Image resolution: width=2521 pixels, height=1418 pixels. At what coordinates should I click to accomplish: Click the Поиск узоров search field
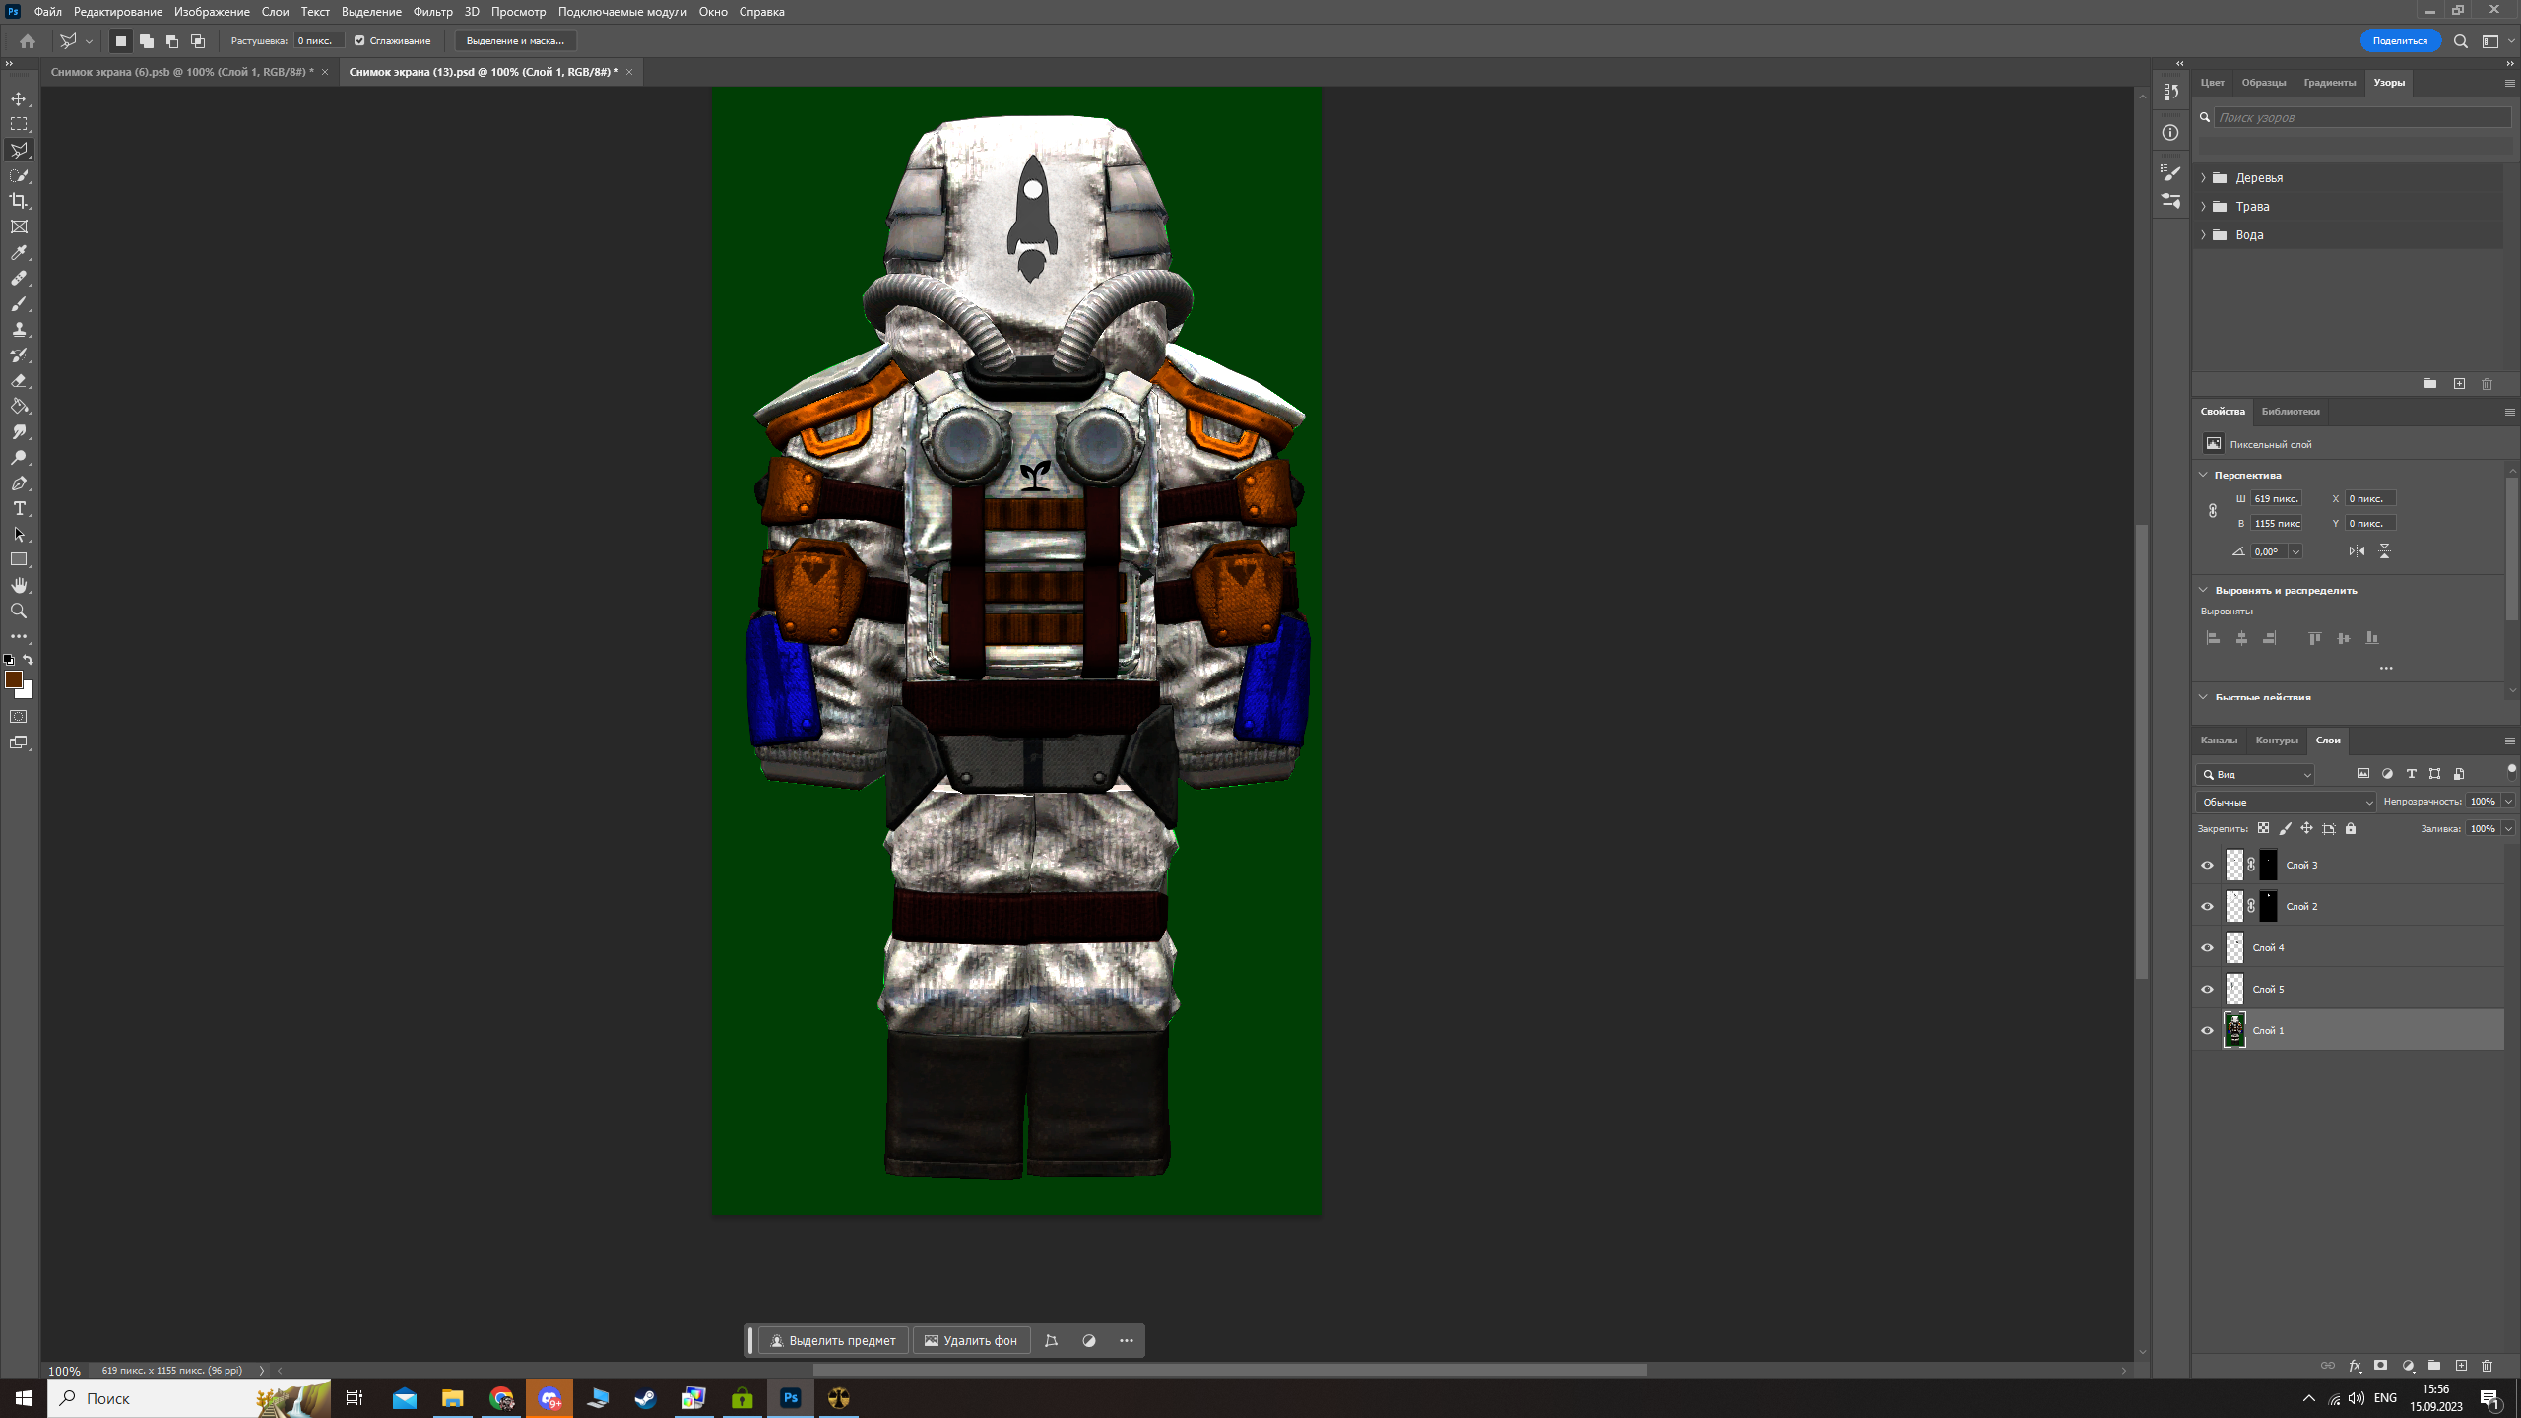(2361, 117)
